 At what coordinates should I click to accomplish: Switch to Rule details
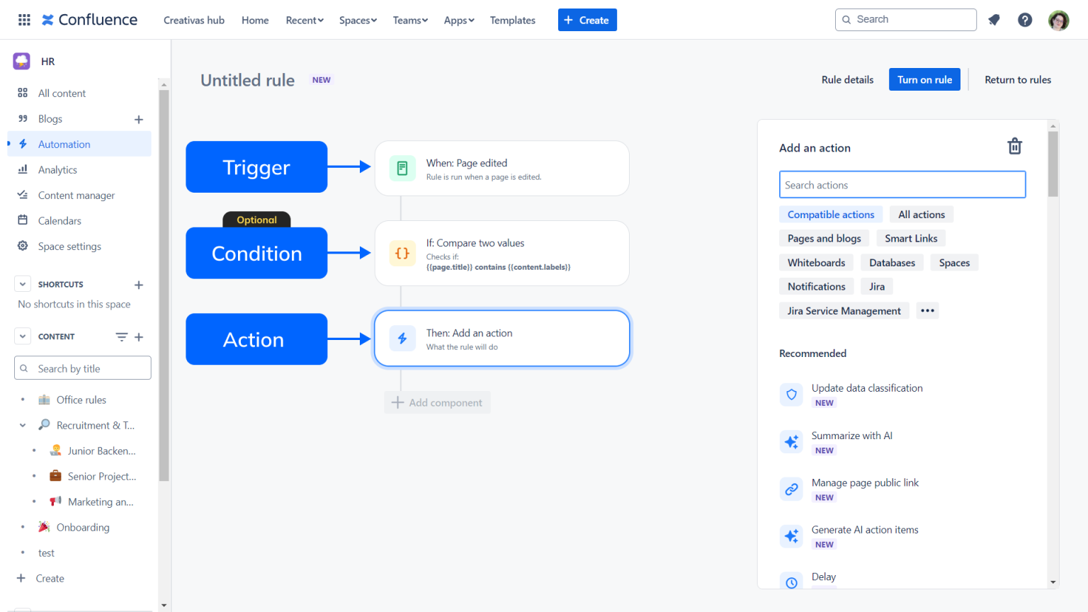[x=847, y=79]
